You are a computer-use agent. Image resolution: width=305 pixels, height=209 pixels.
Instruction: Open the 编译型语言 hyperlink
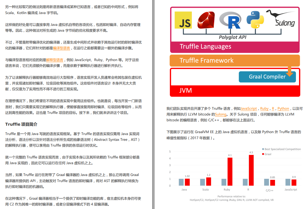tap(61, 48)
